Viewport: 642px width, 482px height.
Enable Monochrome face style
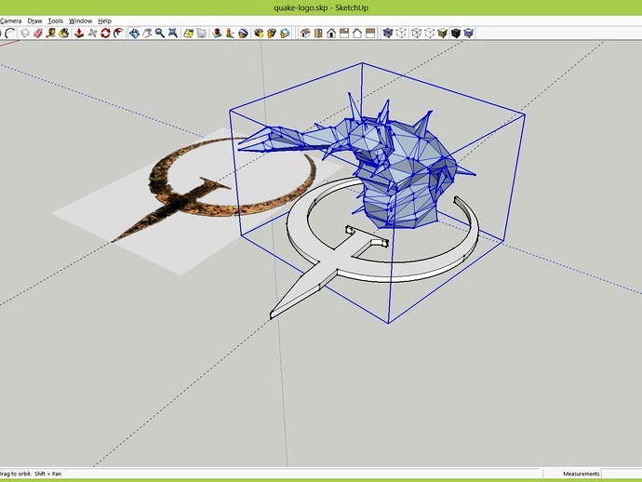click(x=469, y=33)
